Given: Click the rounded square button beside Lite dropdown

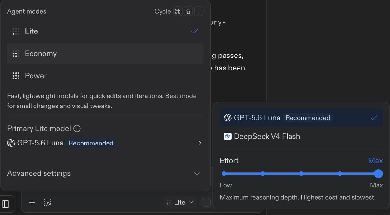Looking at the screenshot, I should pos(206,202).
